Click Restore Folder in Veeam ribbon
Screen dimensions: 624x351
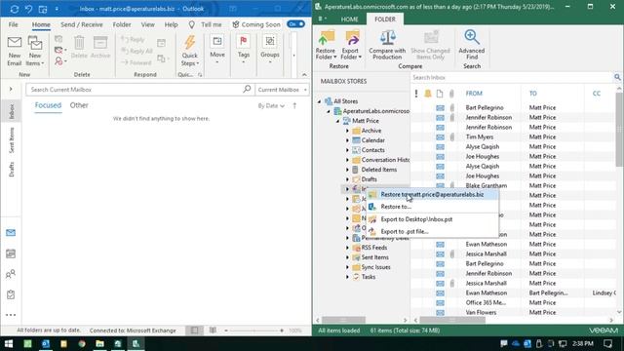tap(326, 45)
